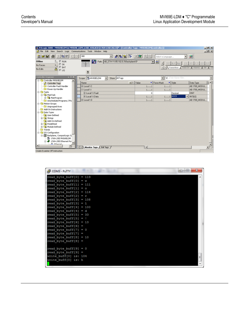This screenshot has width=242, height=313.
Task: Toggle the I/O indicator box
Action: (60, 70)
